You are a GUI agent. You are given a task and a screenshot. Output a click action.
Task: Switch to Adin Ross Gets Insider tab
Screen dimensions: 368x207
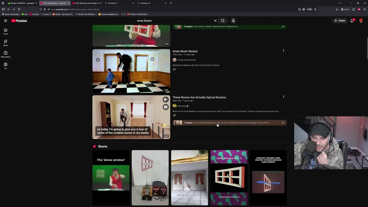click(87, 3)
